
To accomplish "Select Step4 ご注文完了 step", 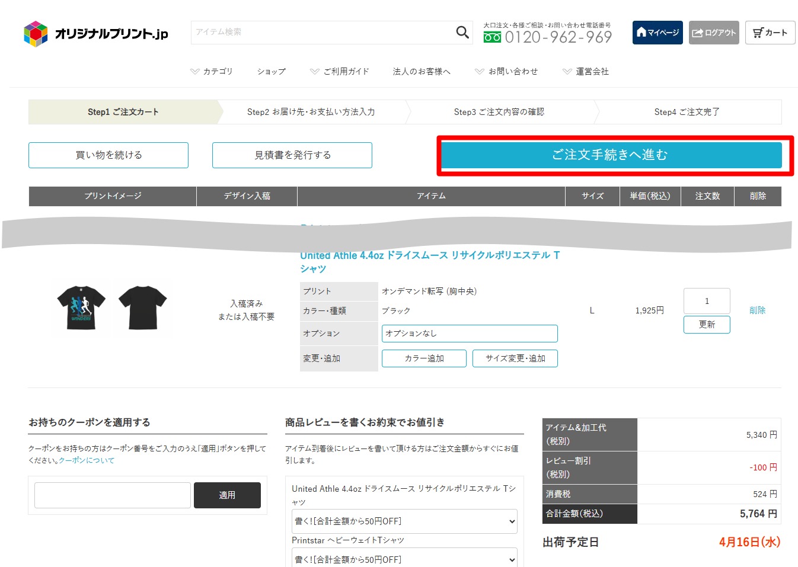I will tap(687, 112).
